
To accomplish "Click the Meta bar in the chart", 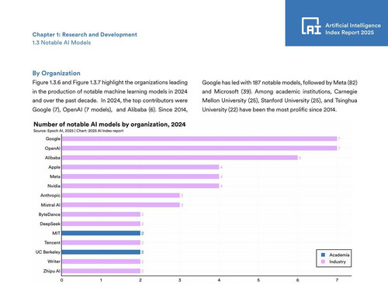I will point(140,176).
